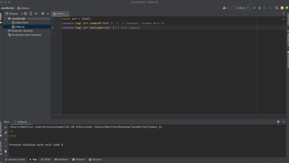289x163 pixels.
Task: Click the '-1' output line in console
Action: pyautogui.click(x=11, y=131)
